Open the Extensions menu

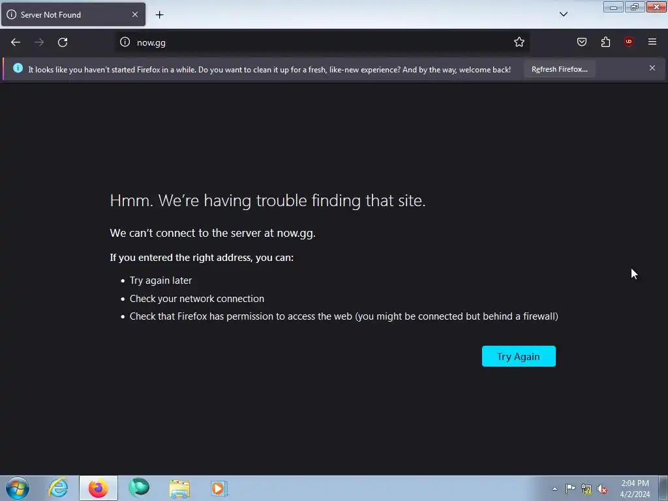tap(605, 42)
